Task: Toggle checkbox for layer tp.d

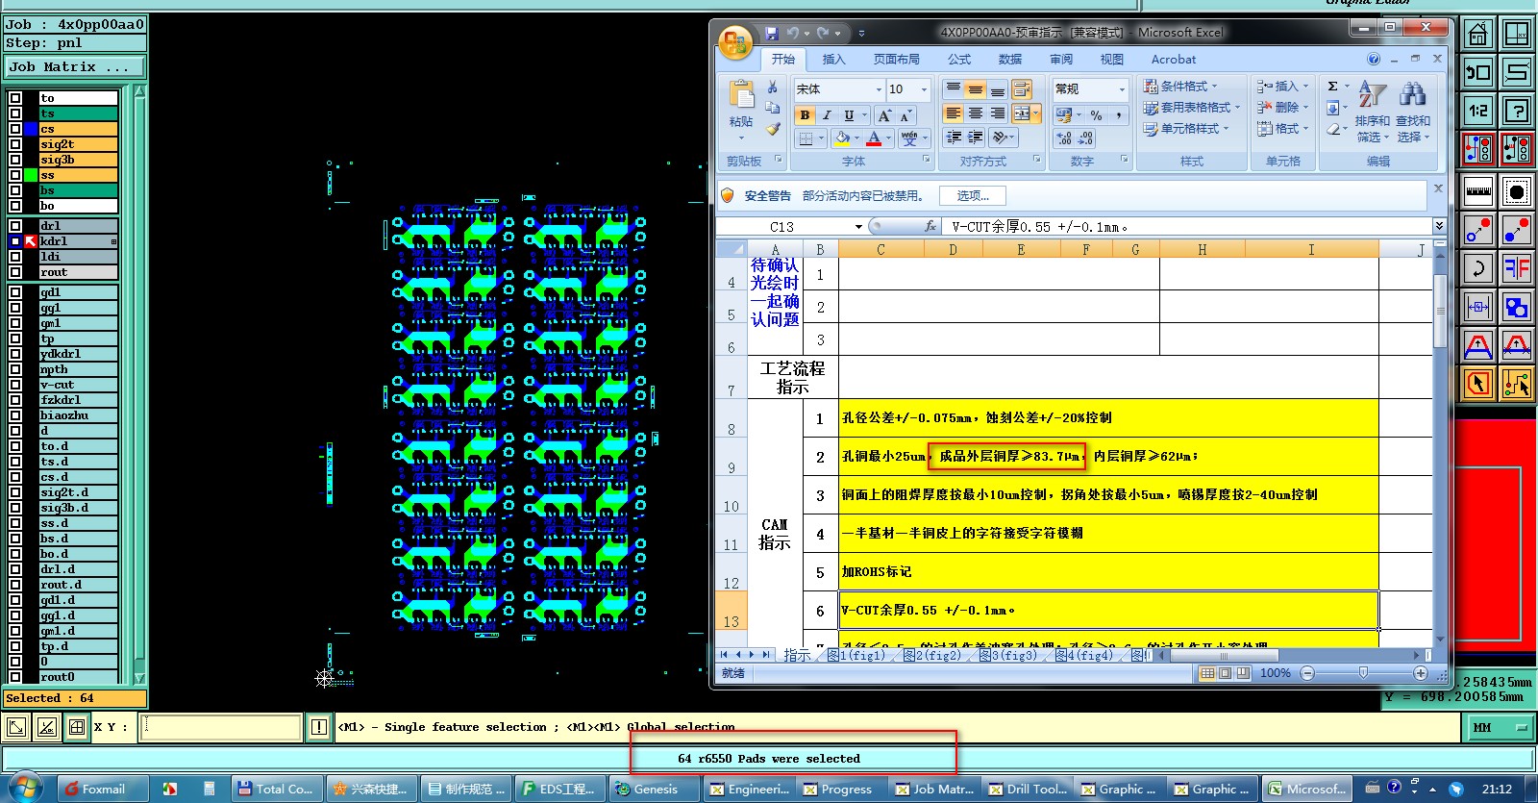Action: coord(15,646)
